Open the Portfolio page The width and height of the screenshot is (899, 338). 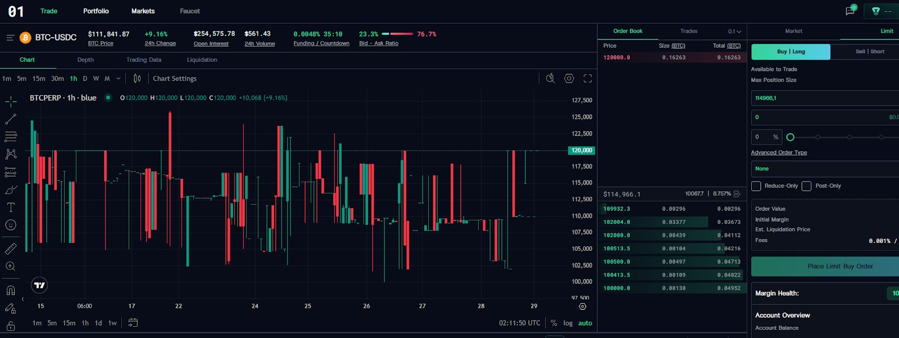[96, 11]
